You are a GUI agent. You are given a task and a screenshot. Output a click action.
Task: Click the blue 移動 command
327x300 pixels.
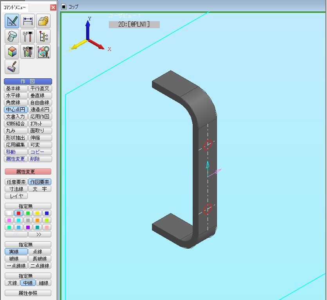[x=16, y=152]
